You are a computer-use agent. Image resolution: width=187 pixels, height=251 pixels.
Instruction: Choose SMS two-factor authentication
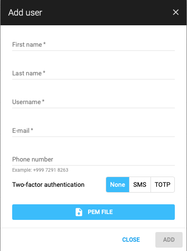point(140,184)
